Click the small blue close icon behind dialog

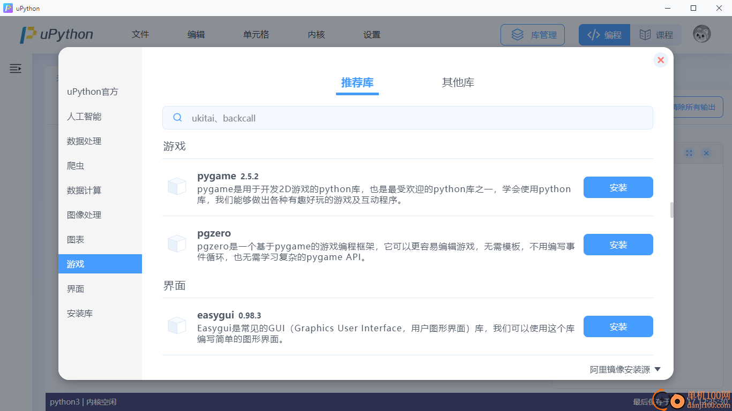tap(706, 153)
